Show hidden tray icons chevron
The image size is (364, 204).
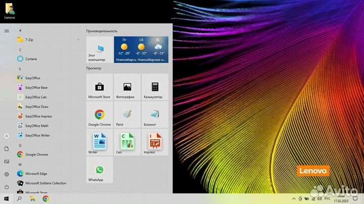click(x=294, y=198)
